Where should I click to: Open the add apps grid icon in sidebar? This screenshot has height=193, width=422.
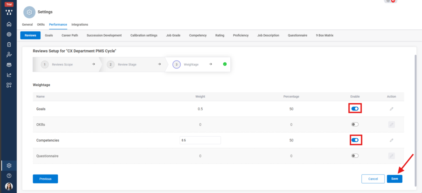pos(9,85)
